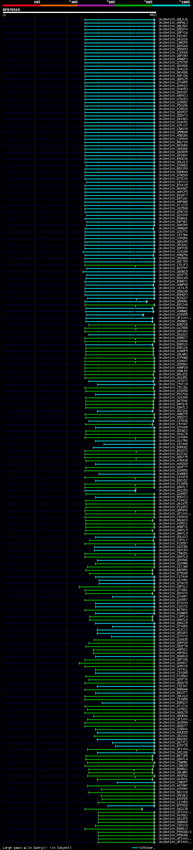Select hit label UniRef100_Q41963

(x=173, y=119)
